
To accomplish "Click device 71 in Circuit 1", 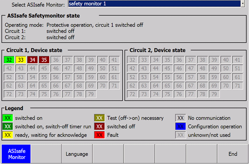I will (x=114, y=86).
